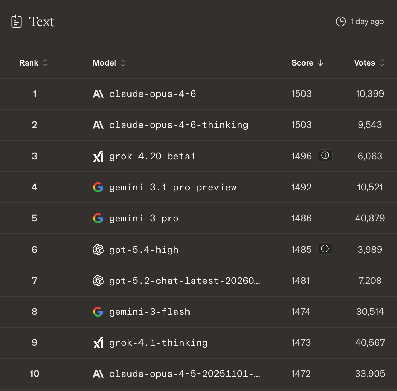This screenshot has width=397, height=391.
Task: Click the Score column header label
Action: pos(302,63)
